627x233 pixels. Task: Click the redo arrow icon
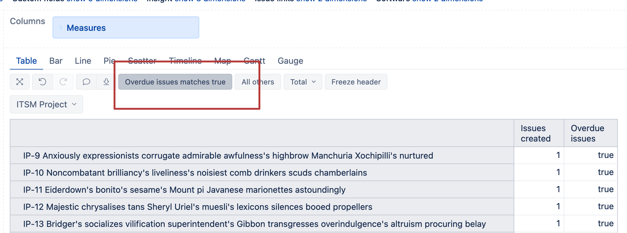point(63,82)
